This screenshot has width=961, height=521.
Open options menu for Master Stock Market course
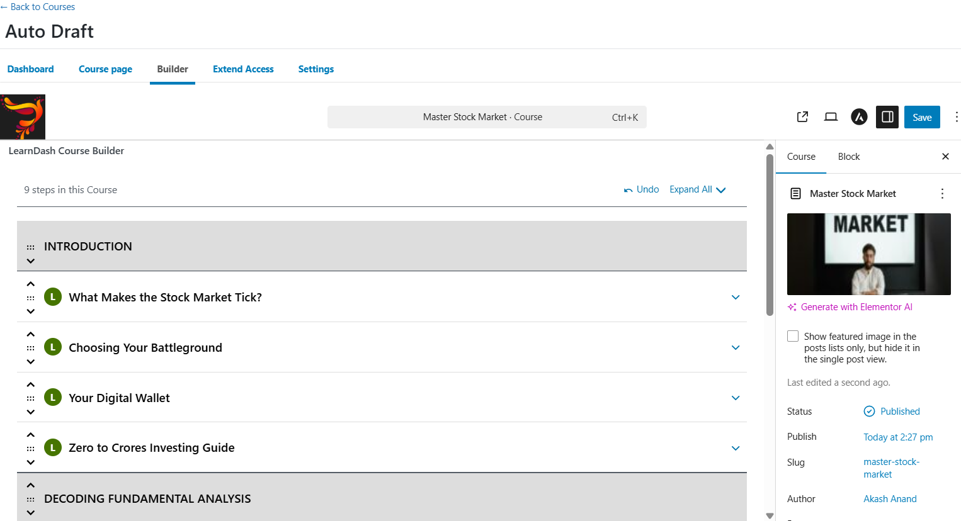pos(942,193)
